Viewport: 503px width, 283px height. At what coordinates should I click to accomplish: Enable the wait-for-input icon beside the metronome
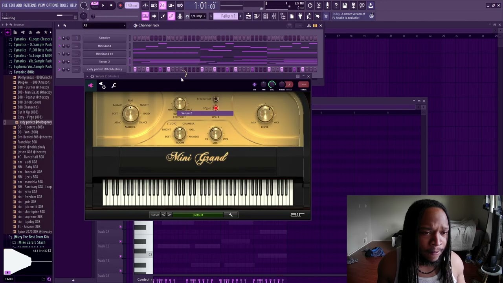(154, 6)
